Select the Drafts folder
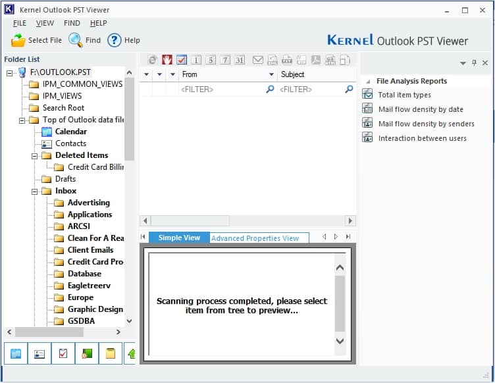 (x=59, y=179)
